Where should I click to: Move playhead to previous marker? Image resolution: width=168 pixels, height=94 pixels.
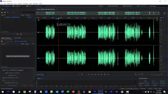coord(89,74)
